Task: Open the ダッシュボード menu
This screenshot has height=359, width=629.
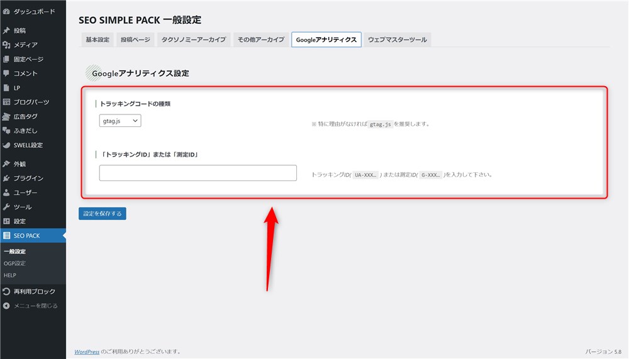Action: point(33,12)
